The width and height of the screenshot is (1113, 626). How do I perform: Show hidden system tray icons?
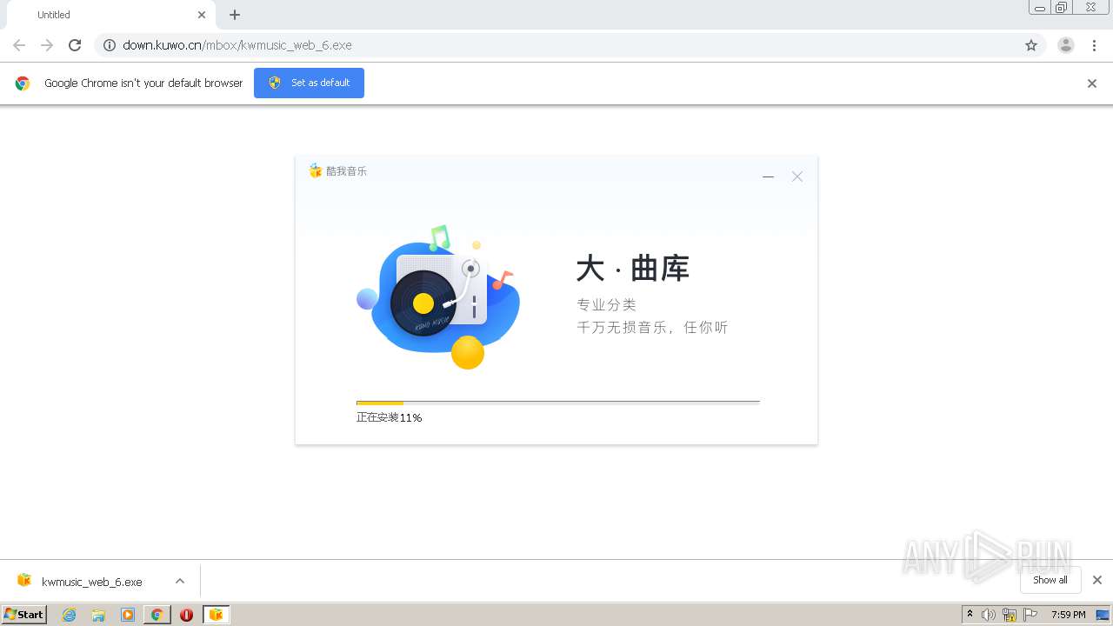point(970,615)
